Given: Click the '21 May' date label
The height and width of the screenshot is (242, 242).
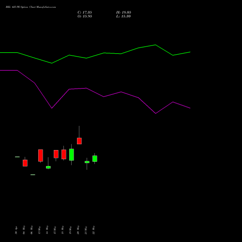Looking at the screenshot, I should [x=86, y=230].
